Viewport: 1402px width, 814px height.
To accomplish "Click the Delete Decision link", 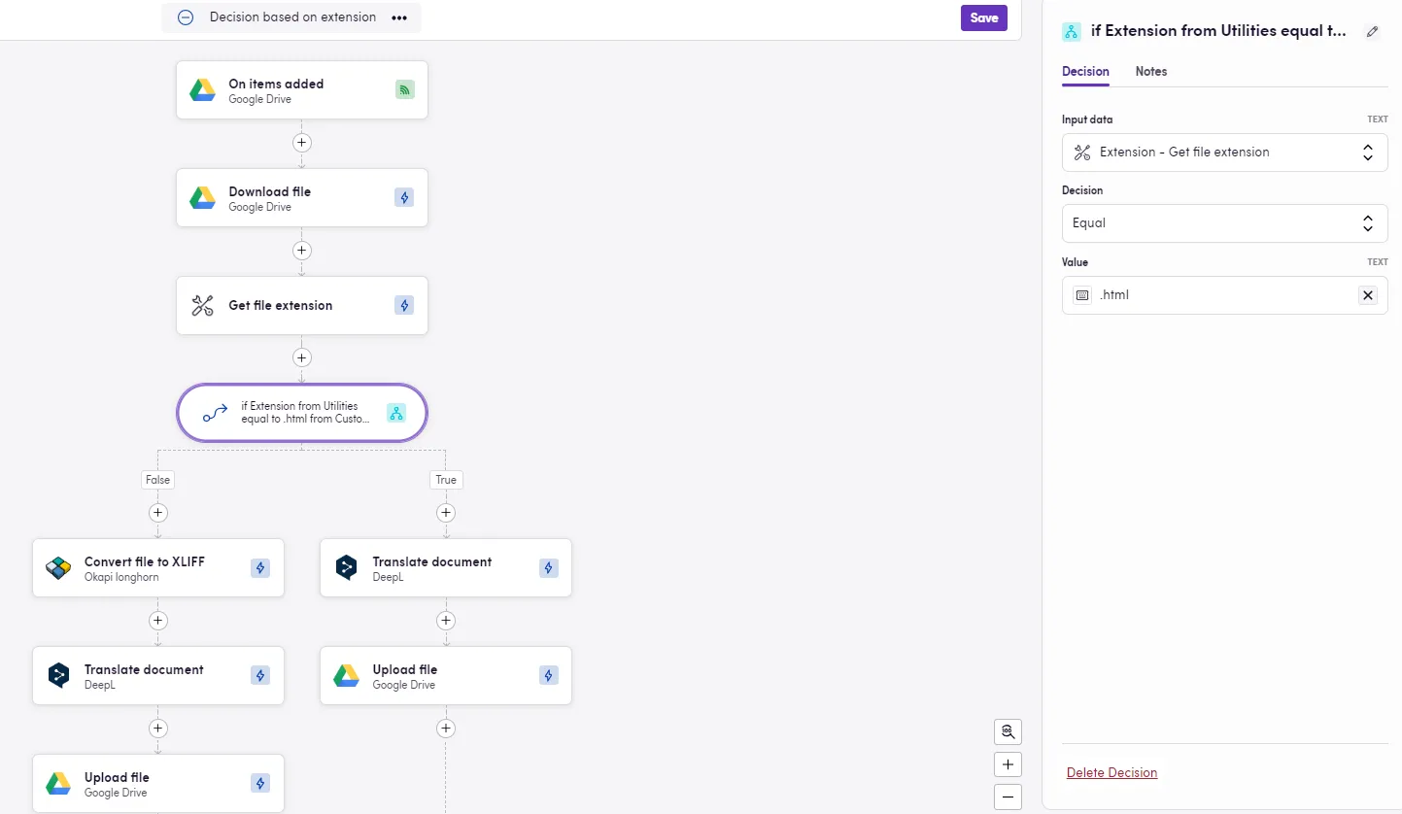I will click(1111, 773).
